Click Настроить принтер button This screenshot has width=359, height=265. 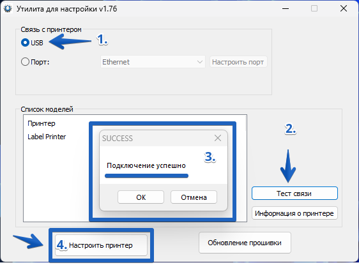101,245
